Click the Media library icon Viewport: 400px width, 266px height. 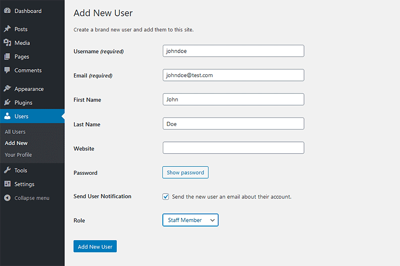(7, 43)
